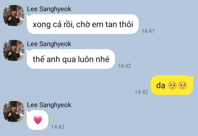Tap the "thế anh qua luôn nhé" message bubble
The height and width of the screenshot is (136, 198).
click(x=70, y=59)
